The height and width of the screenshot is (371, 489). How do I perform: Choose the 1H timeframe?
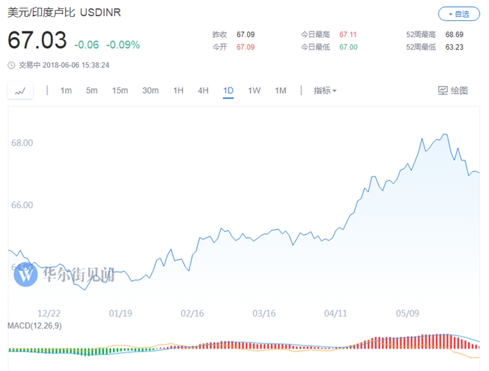click(178, 90)
